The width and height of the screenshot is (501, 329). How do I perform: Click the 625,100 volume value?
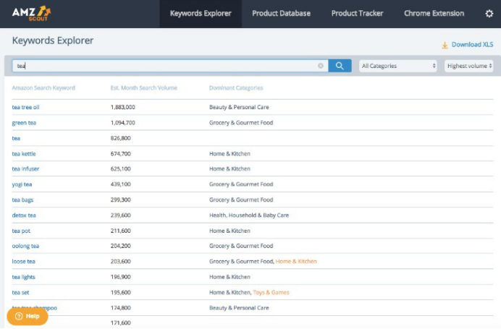[x=121, y=168]
